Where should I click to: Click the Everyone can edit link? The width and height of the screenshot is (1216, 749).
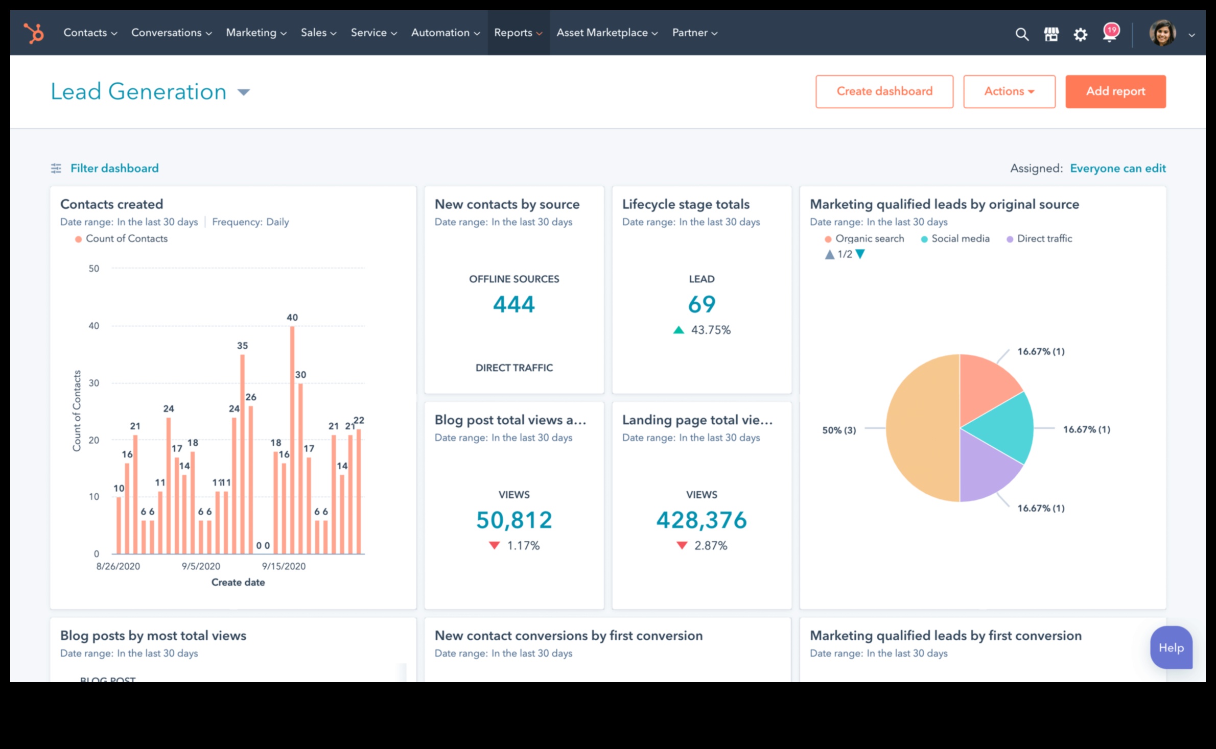[1118, 168]
